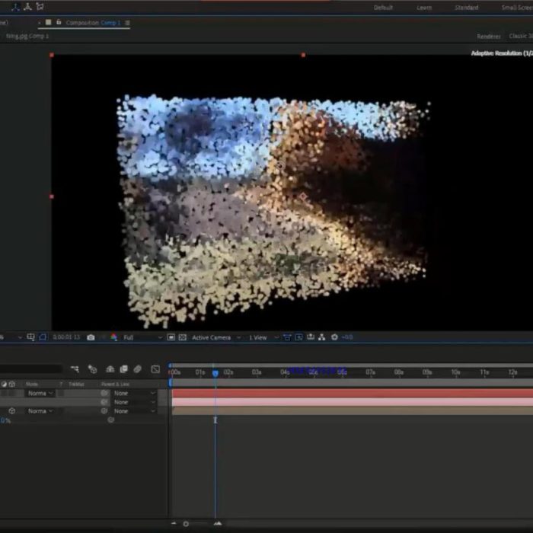Click the Hide Shy Layers icon
The image size is (533, 533).
pyautogui.click(x=110, y=369)
